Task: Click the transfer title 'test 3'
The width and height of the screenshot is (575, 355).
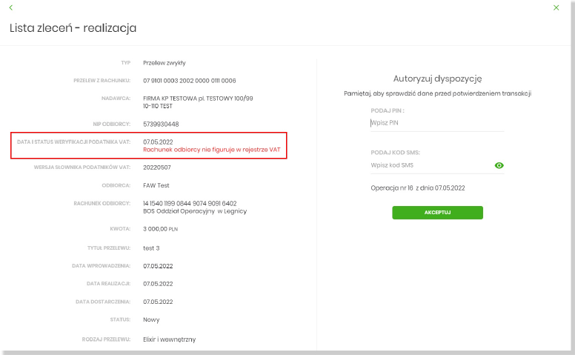Action: [151, 248]
